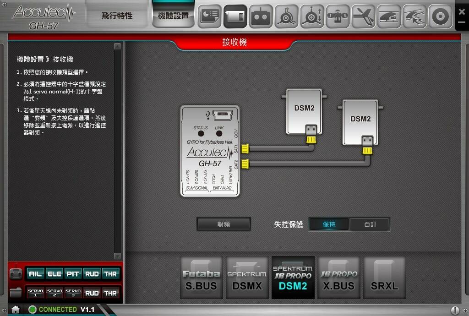Image resolution: width=469 pixels, height=316 pixels.
Task: Open the profile card settings icon
Action: click(209, 16)
